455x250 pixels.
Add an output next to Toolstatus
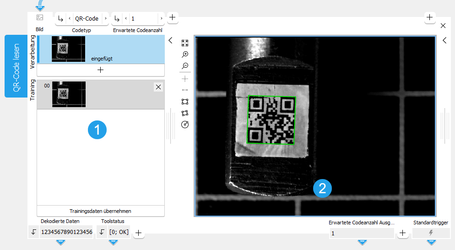[x=139, y=234]
